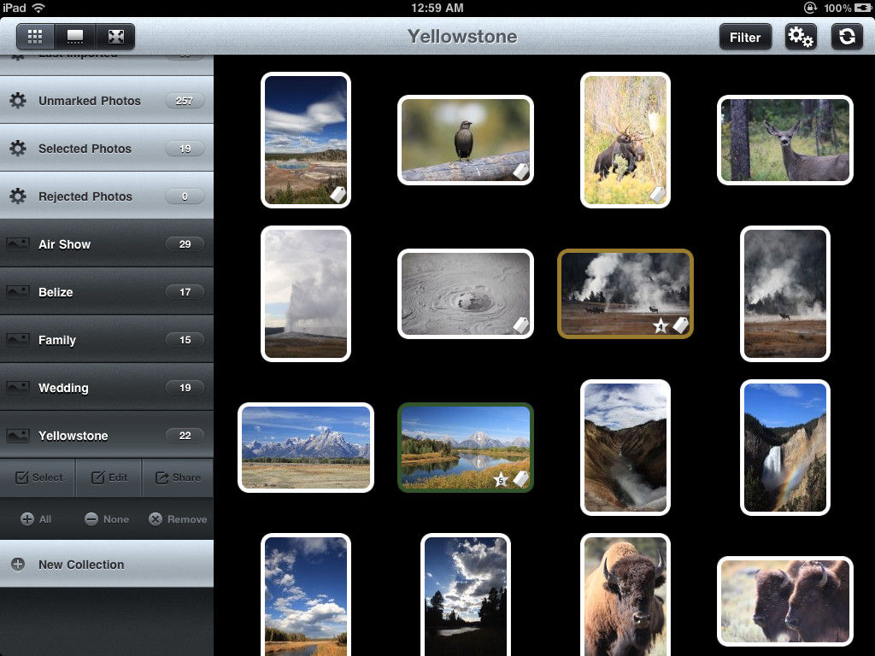Open the two bison photo

click(785, 600)
